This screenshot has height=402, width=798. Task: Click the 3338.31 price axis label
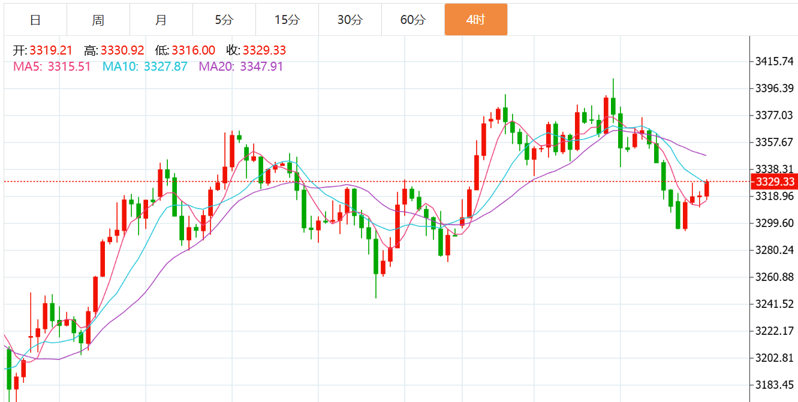point(775,170)
